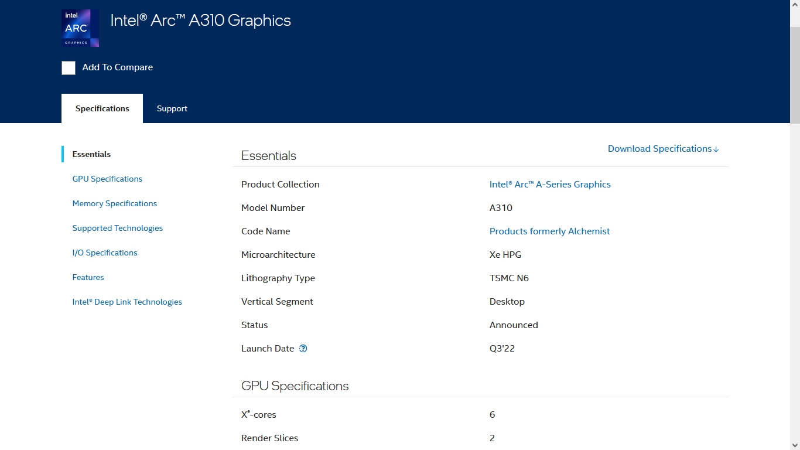
Task: Click the scrollbar up arrow
Action: click(795, 5)
